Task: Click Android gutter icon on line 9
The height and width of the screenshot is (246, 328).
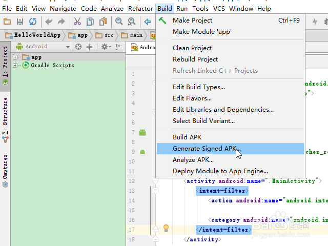Action: (x=142, y=152)
